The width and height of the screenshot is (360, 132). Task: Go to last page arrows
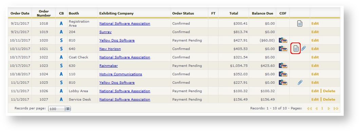(336, 108)
